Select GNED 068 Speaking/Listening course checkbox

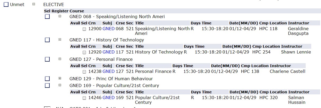click(x=47, y=17)
